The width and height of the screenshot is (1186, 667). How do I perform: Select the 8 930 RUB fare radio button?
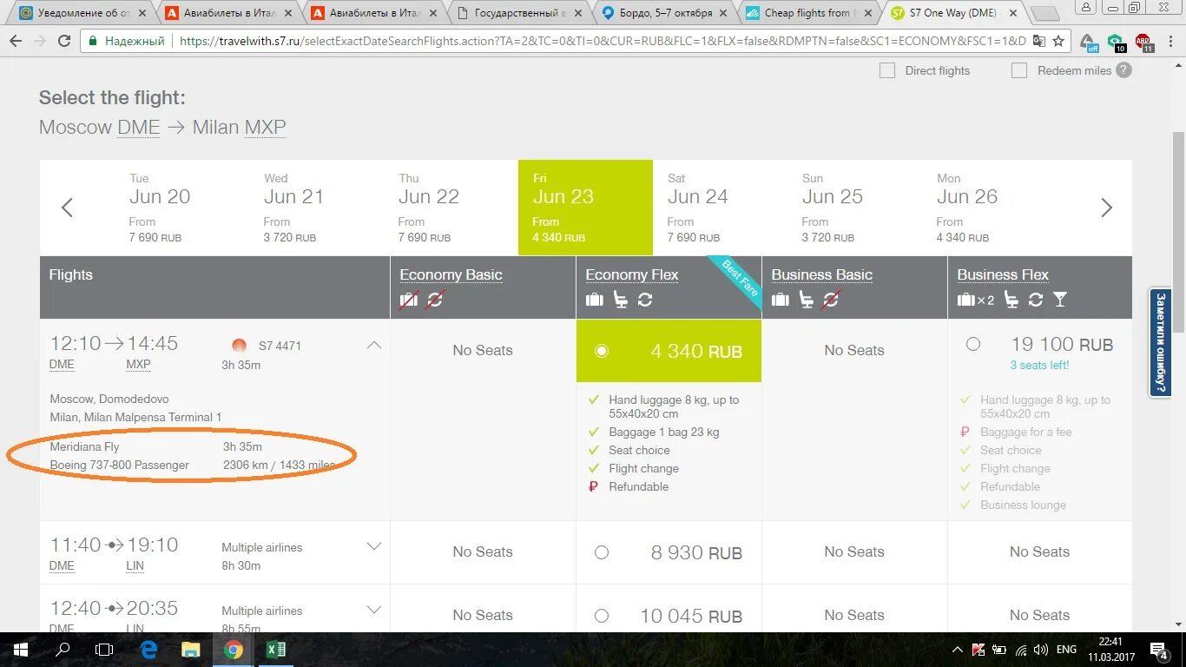click(602, 552)
